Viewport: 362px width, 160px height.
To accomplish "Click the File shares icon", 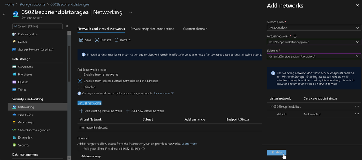I will tap(14, 75).
